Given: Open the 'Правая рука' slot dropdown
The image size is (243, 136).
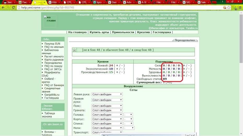Looking at the screenshot, I should [x=107, y=100].
